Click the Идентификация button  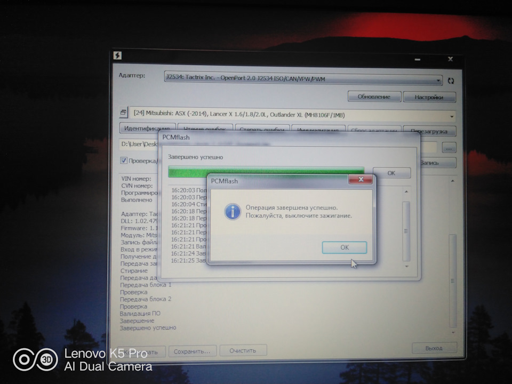click(x=147, y=127)
